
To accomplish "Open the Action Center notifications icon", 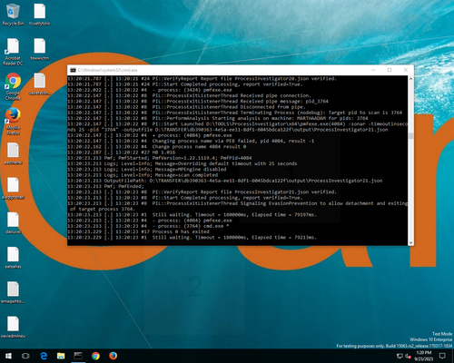I will (442, 356).
